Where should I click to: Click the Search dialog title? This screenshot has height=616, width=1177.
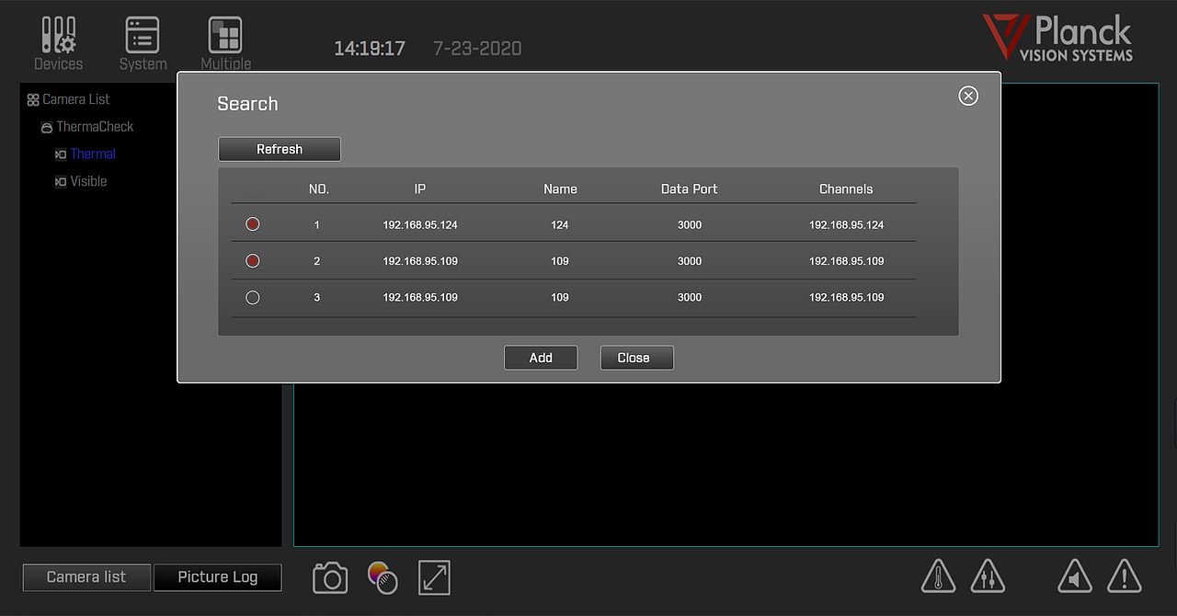[x=247, y=104]
